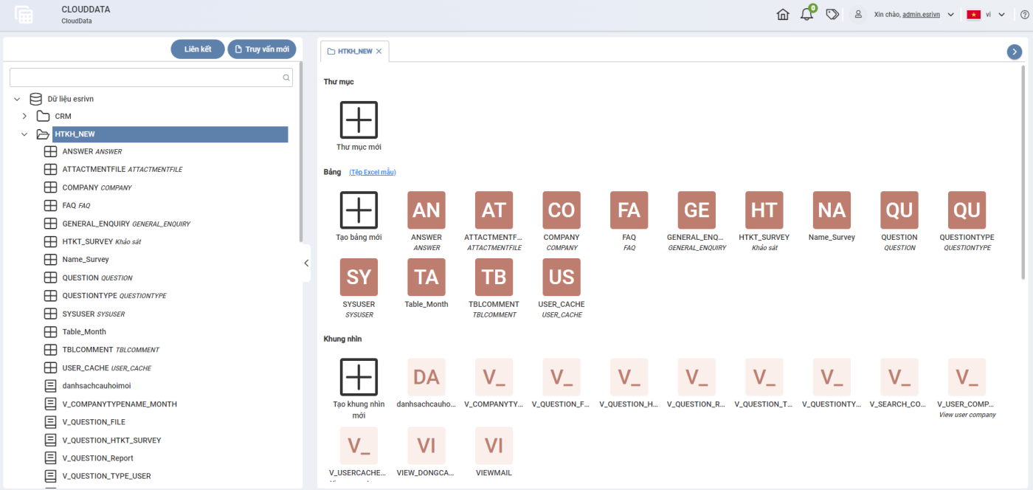Open the 'Tệp Excel mẫu' link
The width and height of the screenshot is (1033, 490).
click(373, 172)
